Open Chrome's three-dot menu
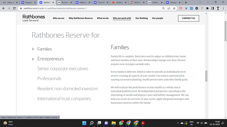Screen dimensions: 227x127 click(223, 9)
